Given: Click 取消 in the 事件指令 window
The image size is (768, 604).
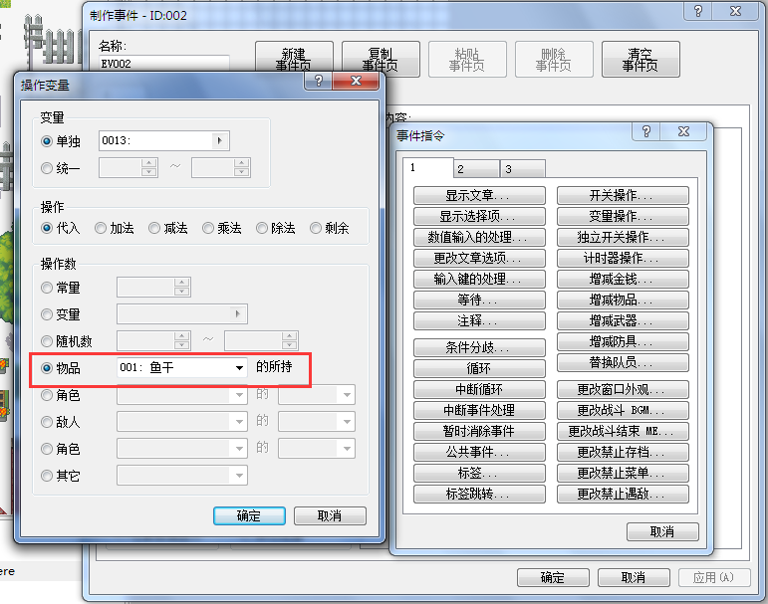Looking at the screenshot, I should click(x=662, y=532).
